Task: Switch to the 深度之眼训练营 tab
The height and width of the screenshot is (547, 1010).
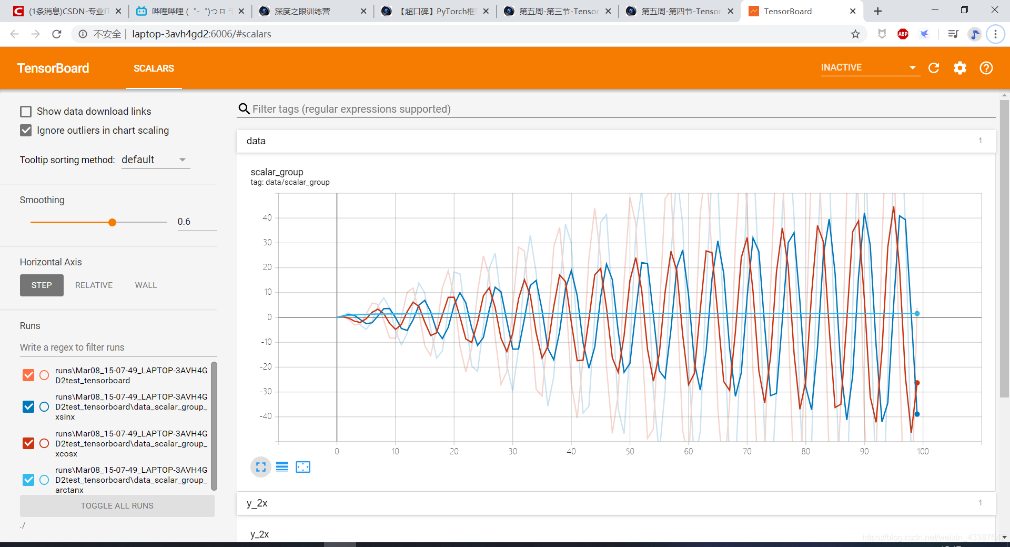Action: (x=313, y=11)
